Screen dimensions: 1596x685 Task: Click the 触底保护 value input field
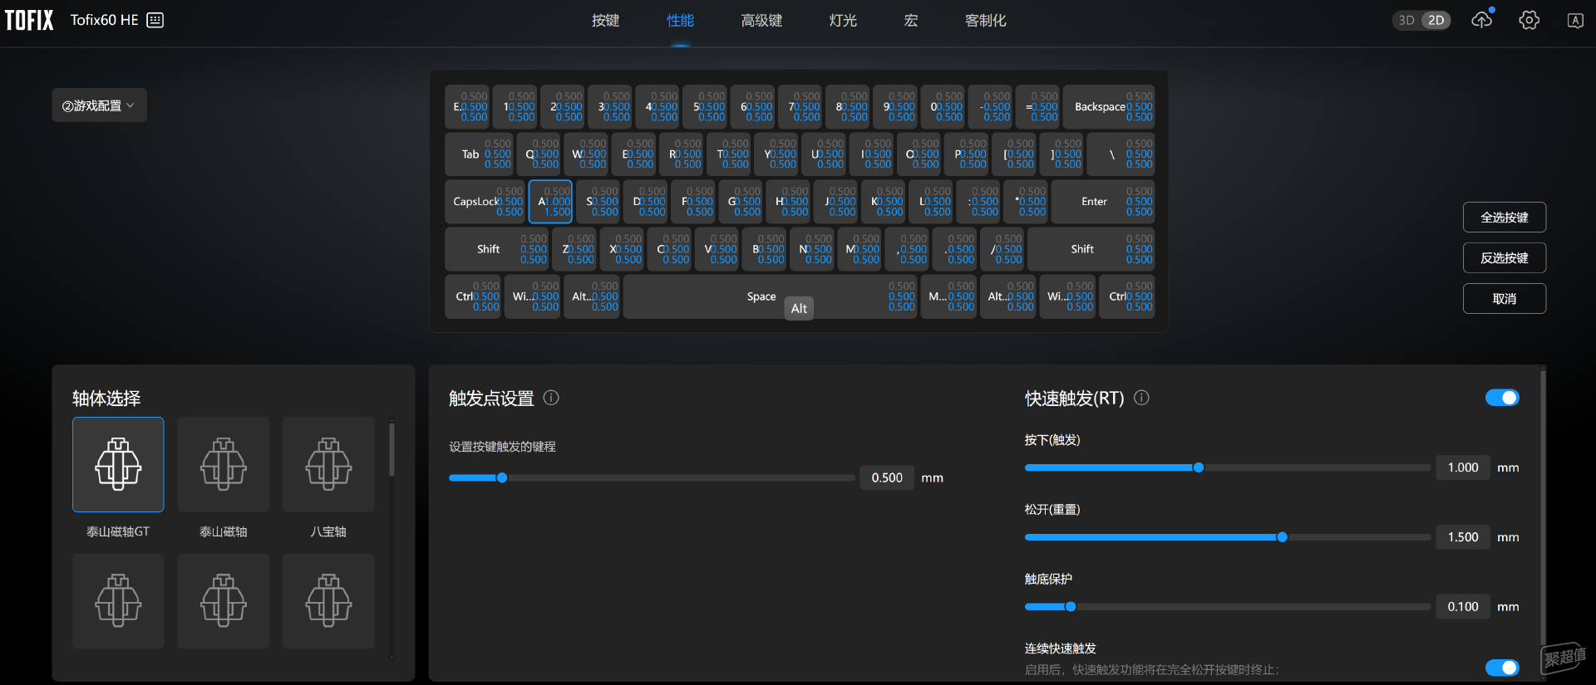(1462, 607)
